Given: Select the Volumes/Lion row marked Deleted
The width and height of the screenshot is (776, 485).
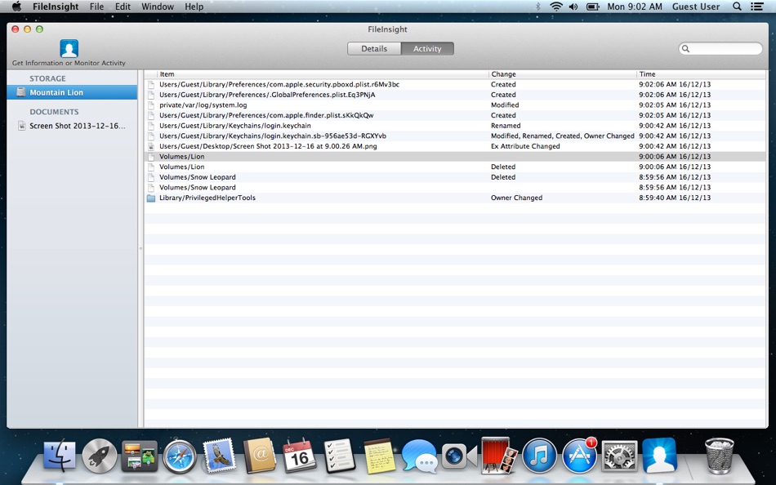Looking at the screenshot, I should (x=455, y=167).
